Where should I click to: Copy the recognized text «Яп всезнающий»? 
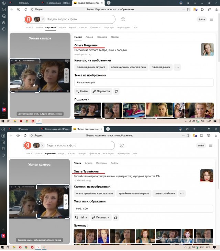[x=116, y=91]
